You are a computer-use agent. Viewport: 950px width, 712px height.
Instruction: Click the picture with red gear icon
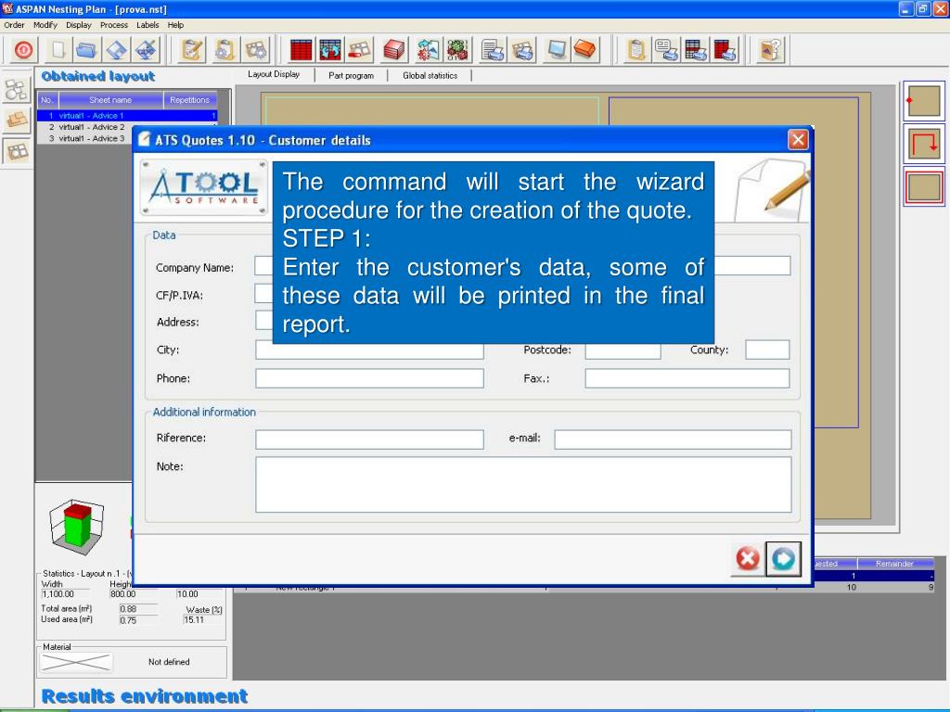coord(429,50)
